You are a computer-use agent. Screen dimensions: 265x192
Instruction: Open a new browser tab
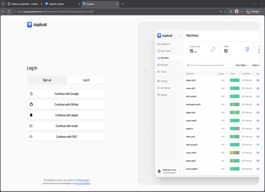123,4
